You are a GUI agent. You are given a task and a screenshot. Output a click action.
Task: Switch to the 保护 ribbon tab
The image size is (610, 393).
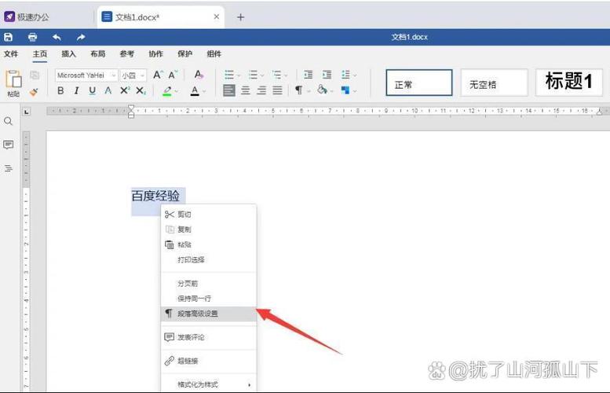184,54
